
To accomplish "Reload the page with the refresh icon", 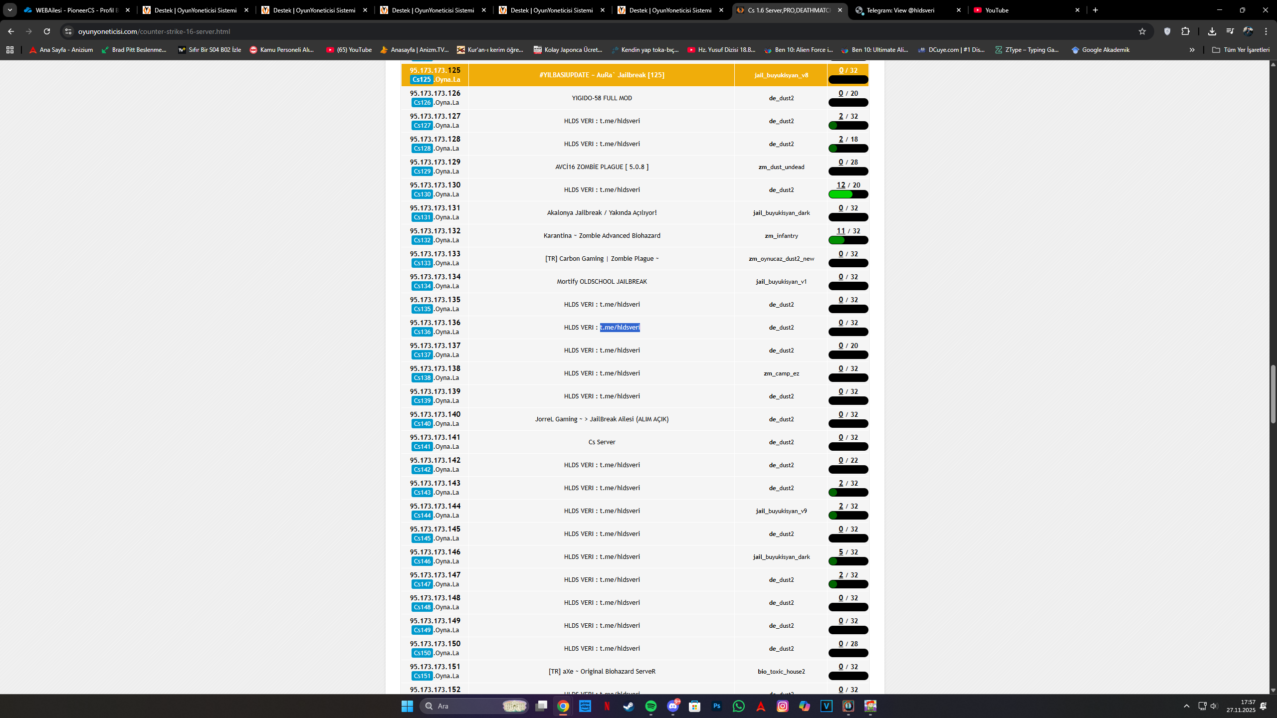I will (47, 31).
